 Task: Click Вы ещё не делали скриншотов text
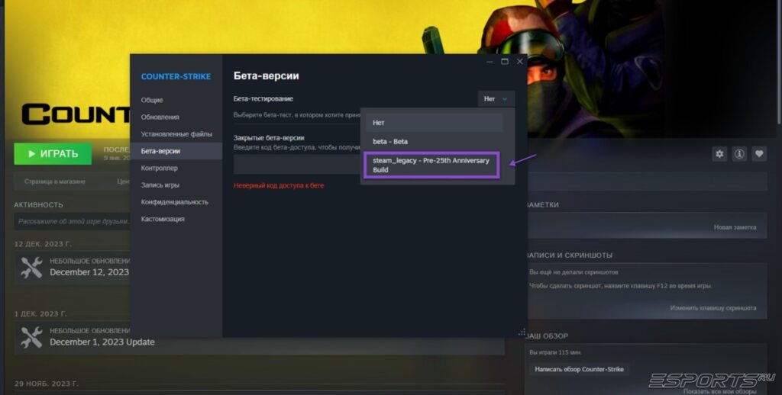click(574, 272)
